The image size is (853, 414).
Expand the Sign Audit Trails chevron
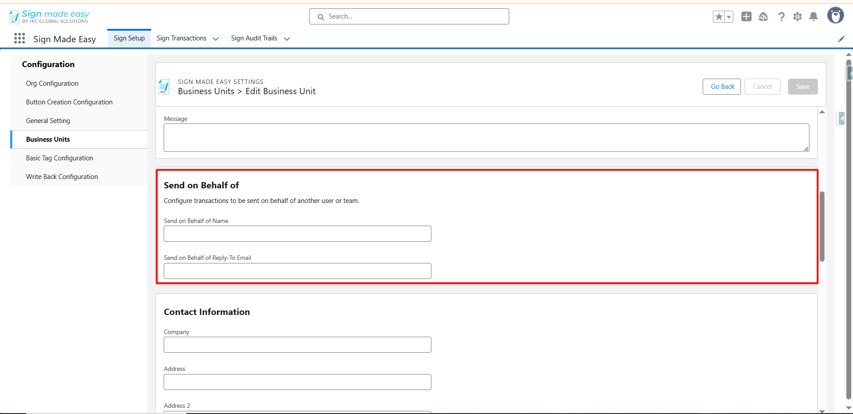point(287,39)
